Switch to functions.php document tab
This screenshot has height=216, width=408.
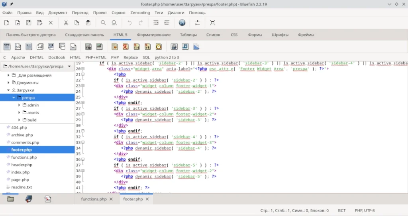point(94,199)
